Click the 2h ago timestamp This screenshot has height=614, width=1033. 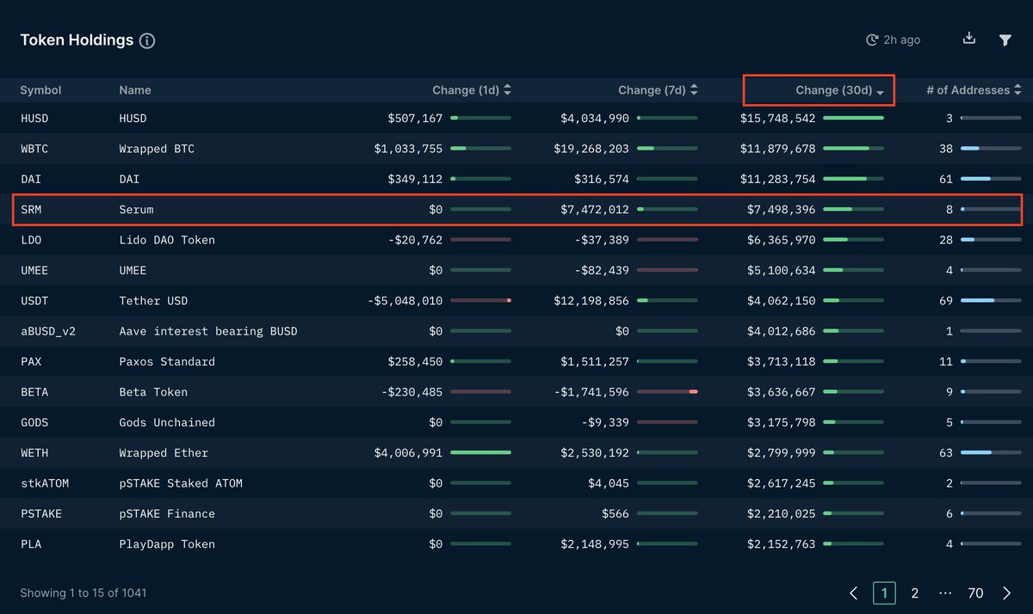(903, 40)
